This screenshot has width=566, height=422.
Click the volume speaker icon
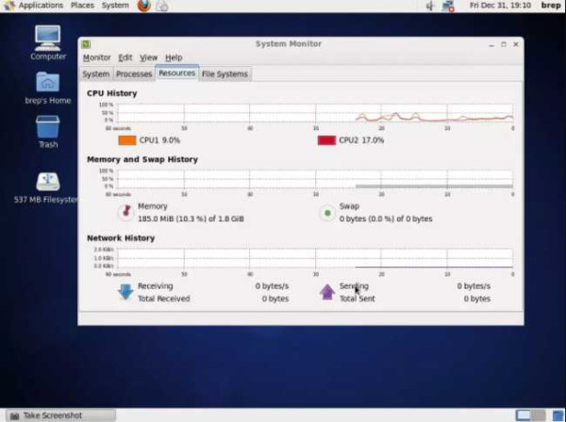(430, 6)
